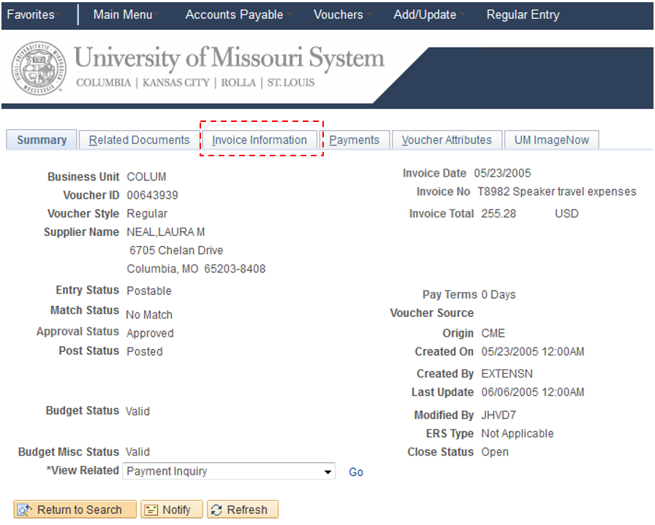Click Approval Status value Approved
Image resolution: width=655 pixels, height=525 pixels.
point(151,333)
